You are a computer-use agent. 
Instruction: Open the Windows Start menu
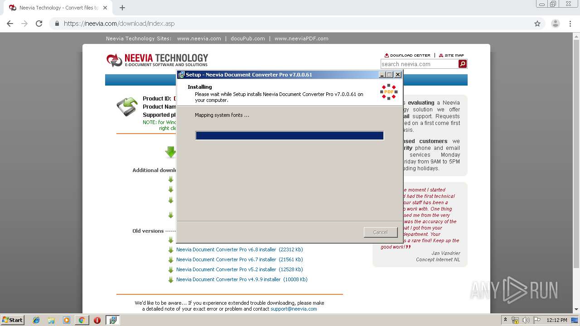tap(12, 320)
